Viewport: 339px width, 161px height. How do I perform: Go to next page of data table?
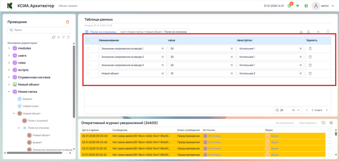point(327,110)
